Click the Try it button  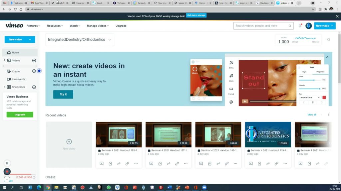[63, 95]
